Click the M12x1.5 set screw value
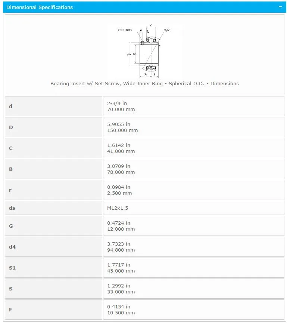 coord(118,208)
